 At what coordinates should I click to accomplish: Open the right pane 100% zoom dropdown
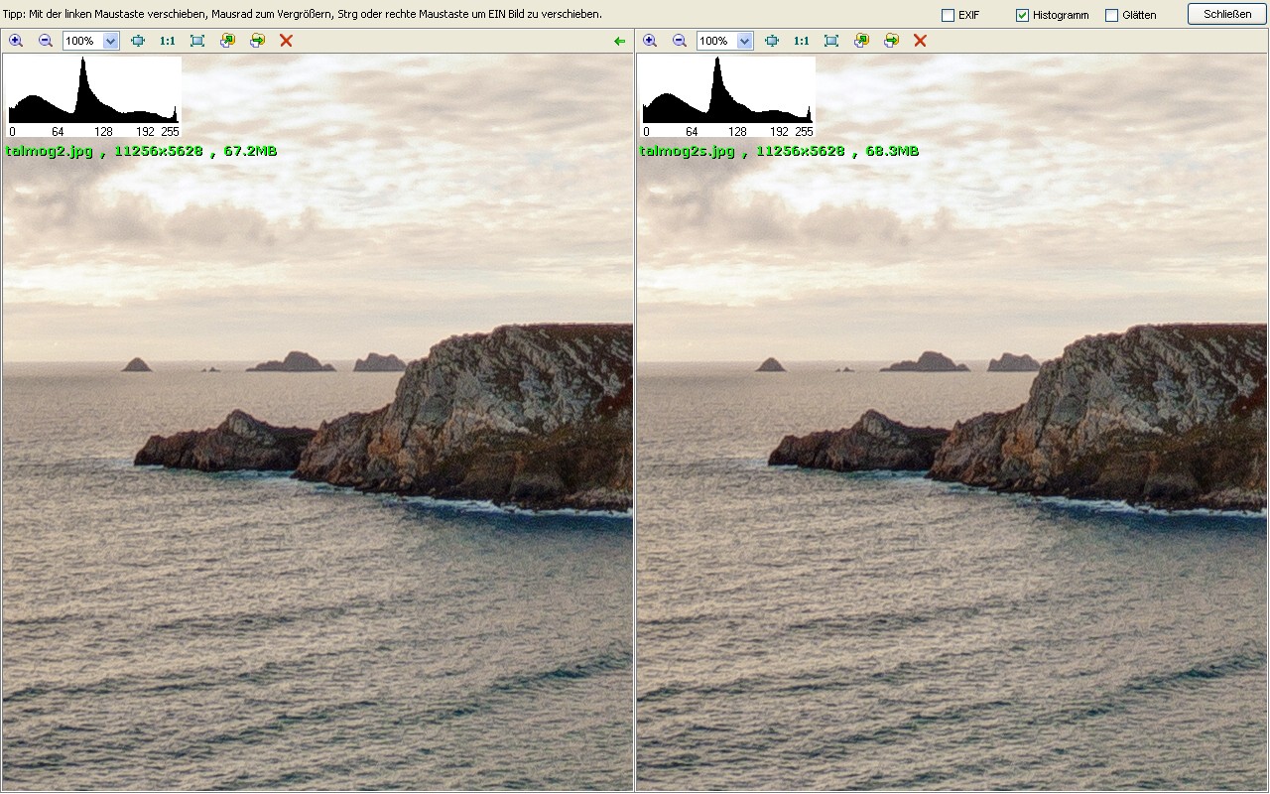(744, 41)
